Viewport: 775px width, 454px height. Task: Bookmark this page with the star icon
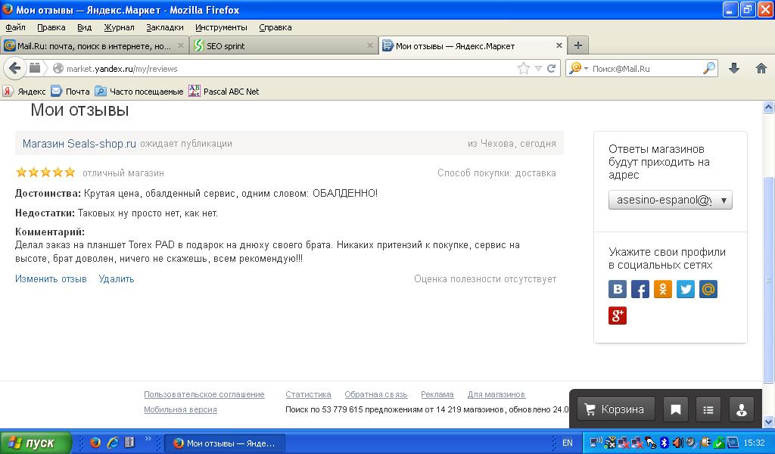pyautogui.click(x=524, y=69)
